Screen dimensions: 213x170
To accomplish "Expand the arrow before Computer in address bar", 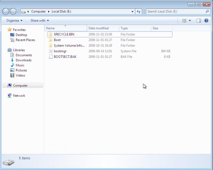I will (28, 12).
